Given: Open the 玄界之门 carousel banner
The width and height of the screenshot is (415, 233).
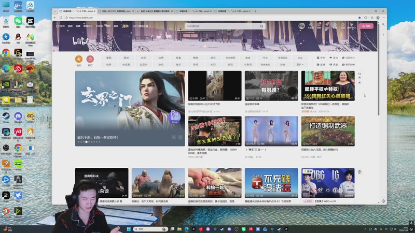Looking at the screenshot, I should (130, 108).
